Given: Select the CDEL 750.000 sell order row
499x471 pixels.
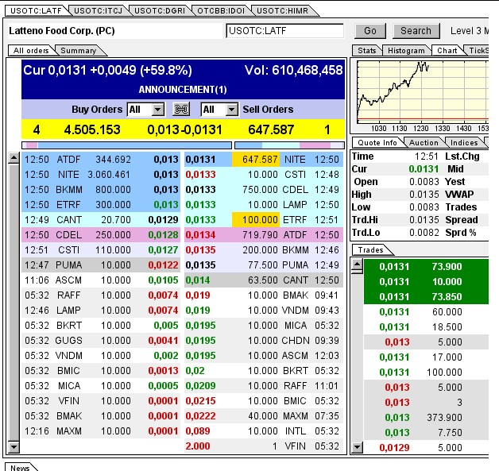Looking at the screenshot, I should point(264,190).
